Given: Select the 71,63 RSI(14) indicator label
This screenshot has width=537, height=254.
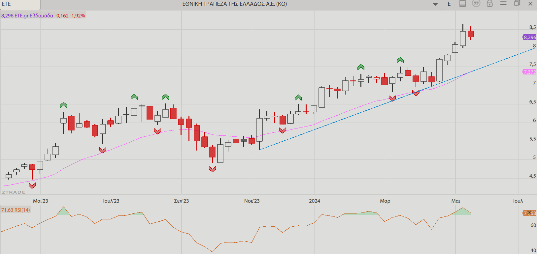Looking at the screenshot, I should 16,210.
